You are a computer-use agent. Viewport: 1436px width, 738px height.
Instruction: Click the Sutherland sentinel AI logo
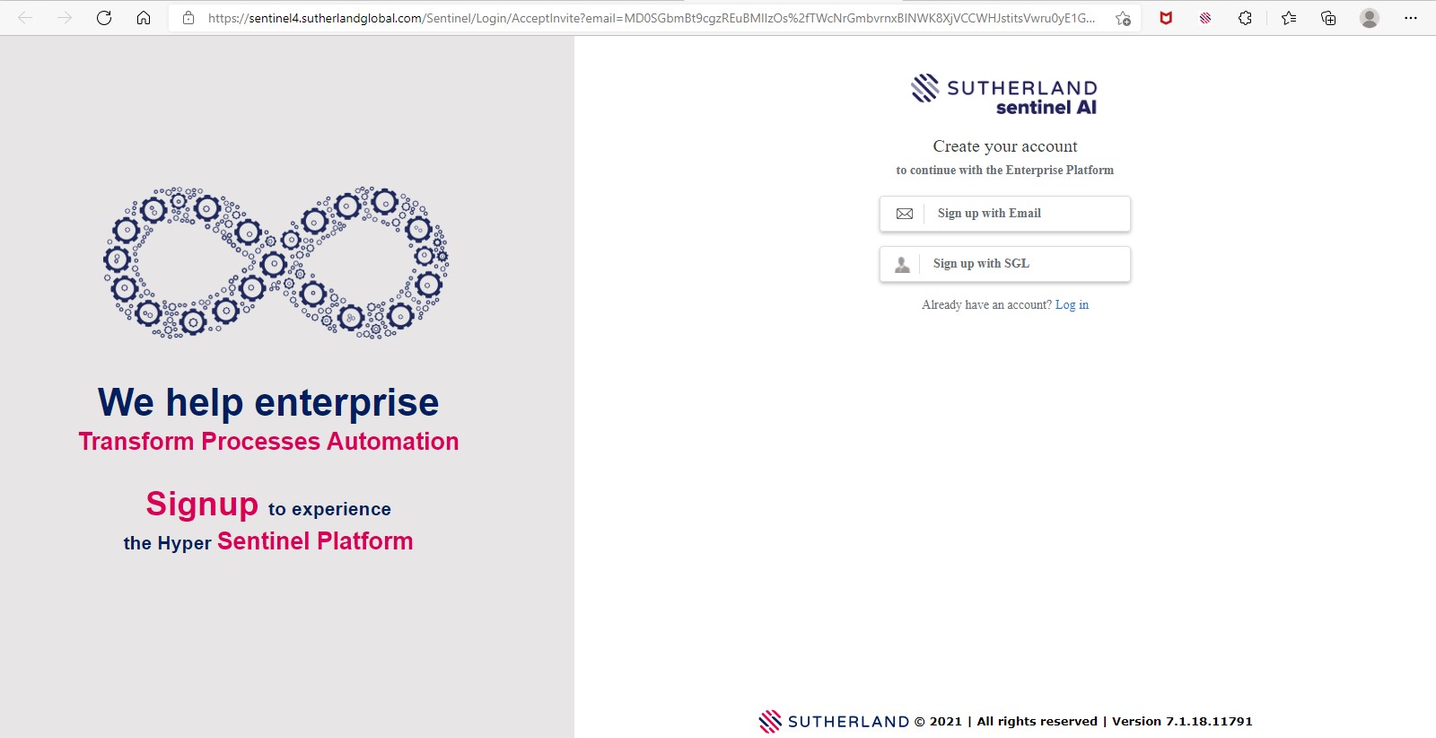click(x=1004, y=94)
